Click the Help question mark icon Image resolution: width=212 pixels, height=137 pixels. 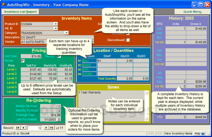click(x=203, y=134)
